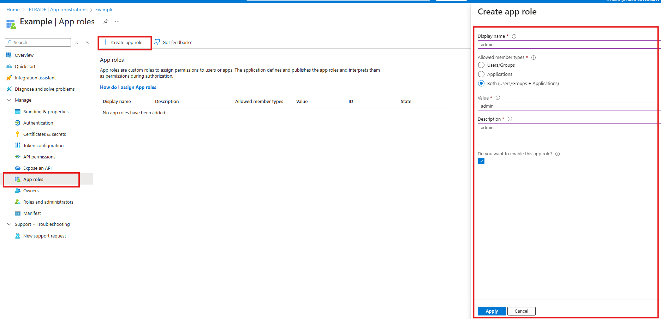This screenshot has width=661, height=319.
Task: Select App roles in sidebar
Action: (33, 179)
